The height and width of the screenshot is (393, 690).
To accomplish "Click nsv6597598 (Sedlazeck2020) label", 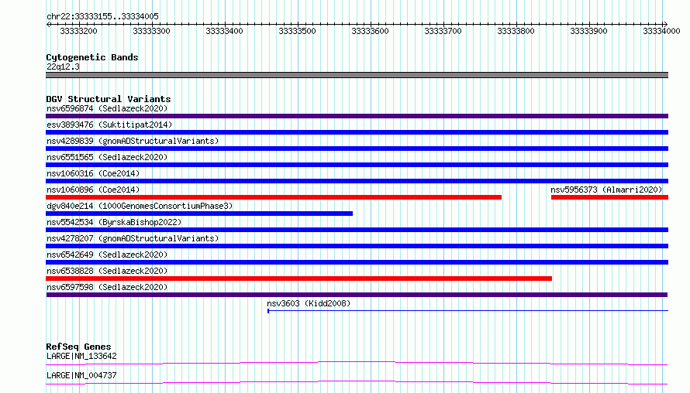I will [107, 287].
